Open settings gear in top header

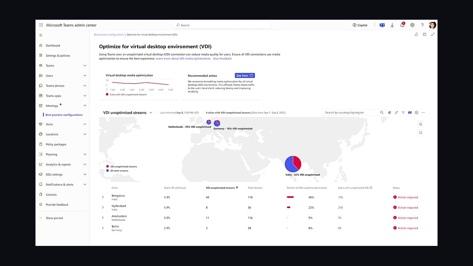(412, 25)
